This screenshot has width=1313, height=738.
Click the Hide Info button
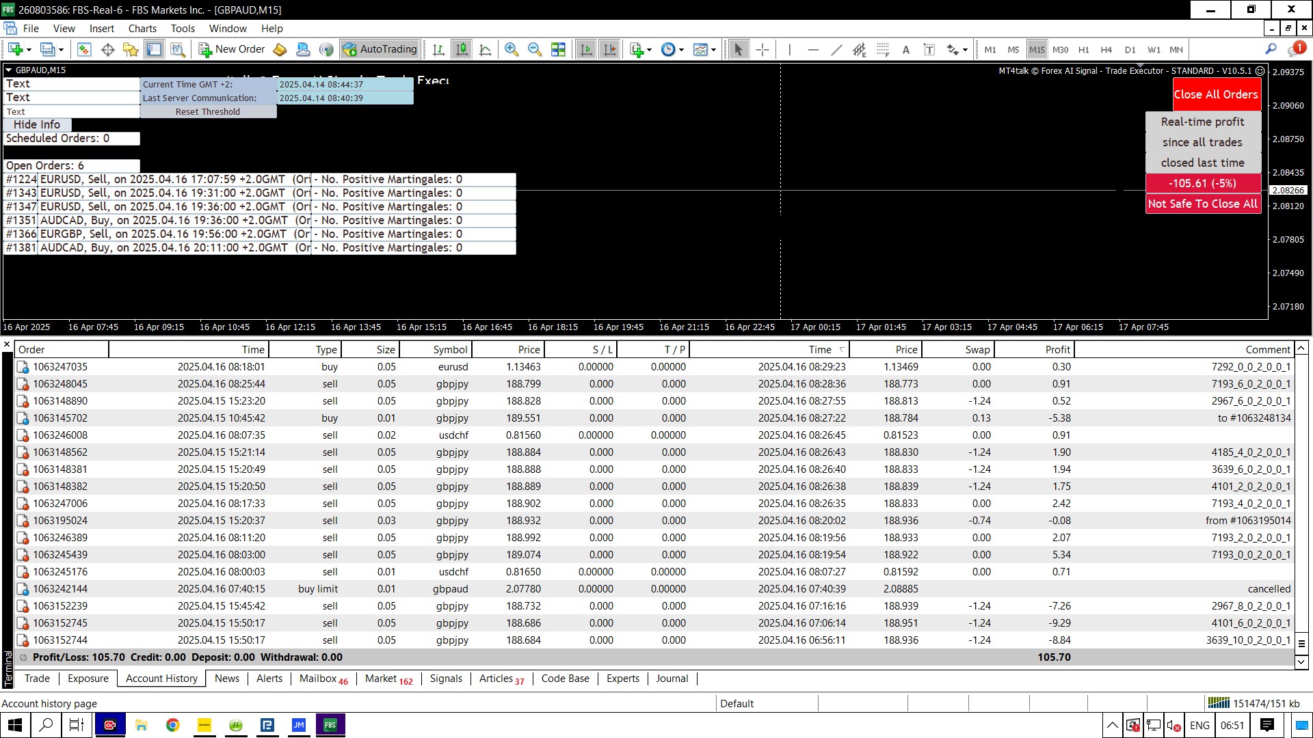coord(37,124)
